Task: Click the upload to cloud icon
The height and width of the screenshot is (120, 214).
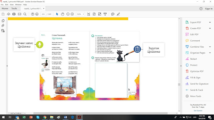Action: point(8,14)
